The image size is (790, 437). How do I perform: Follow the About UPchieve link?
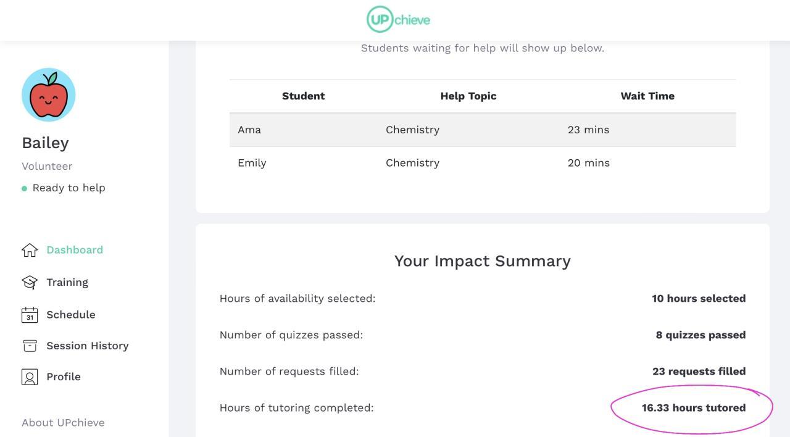tap(63, 423)
